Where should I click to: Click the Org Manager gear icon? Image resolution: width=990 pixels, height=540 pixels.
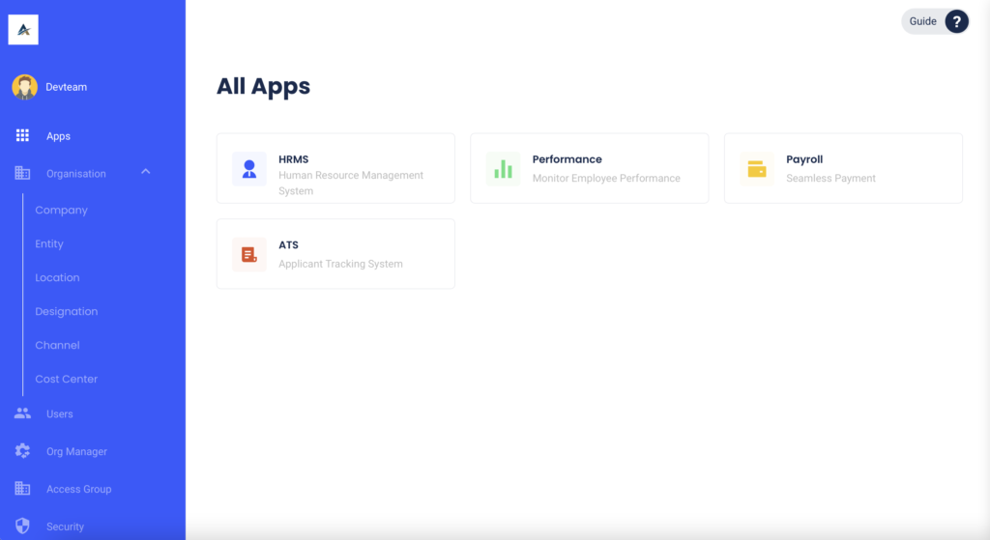click(23, 451)
